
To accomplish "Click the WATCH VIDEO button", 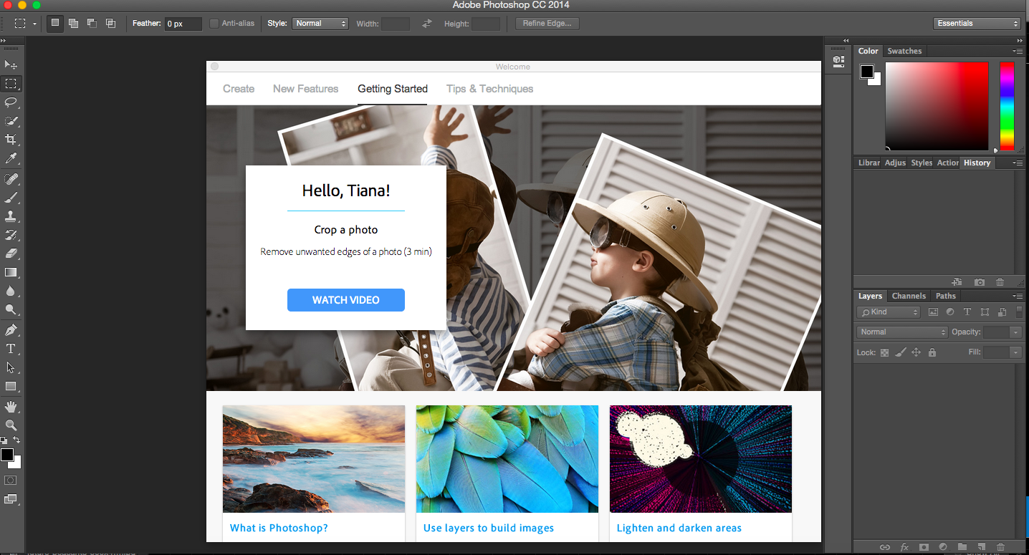I will 346,300.
